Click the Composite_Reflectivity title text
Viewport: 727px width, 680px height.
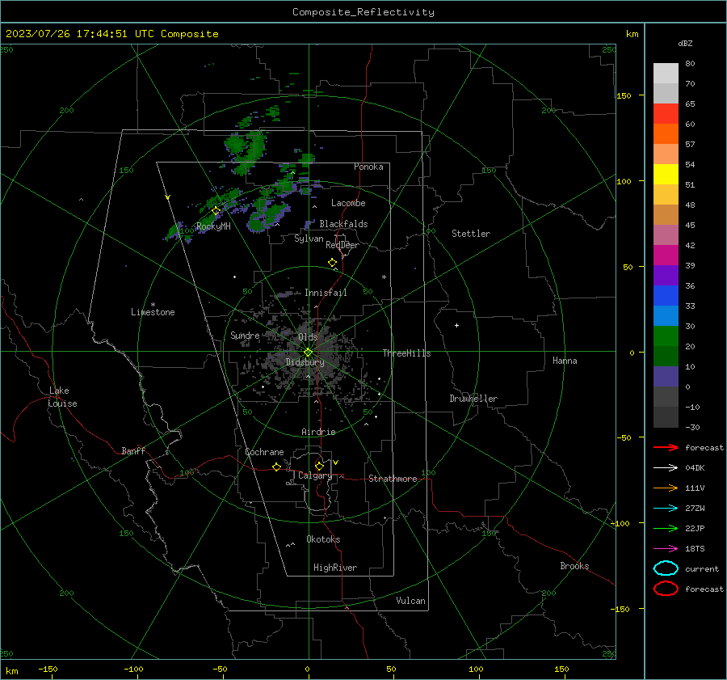coord(363,12)
